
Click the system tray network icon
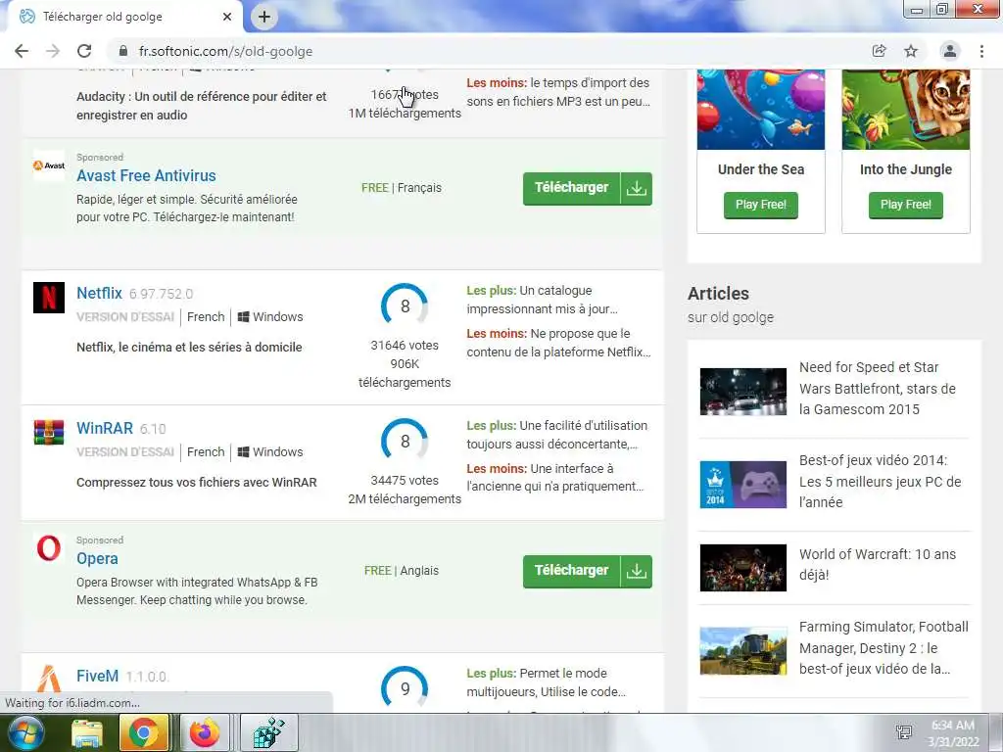(904, 732)
